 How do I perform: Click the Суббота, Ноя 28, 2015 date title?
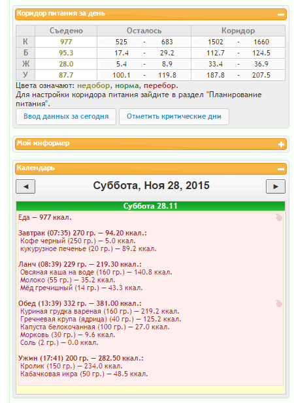click(151, 186)
